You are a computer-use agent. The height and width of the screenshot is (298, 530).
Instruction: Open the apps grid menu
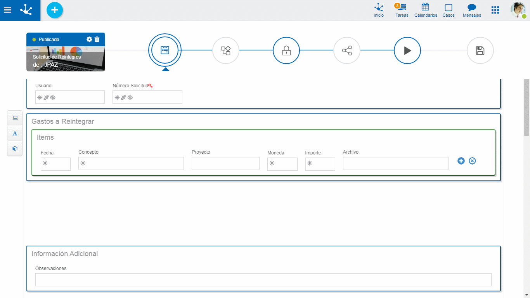495,10
